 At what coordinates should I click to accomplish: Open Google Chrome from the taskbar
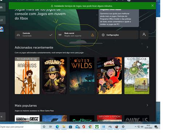[x=90, y=127]
